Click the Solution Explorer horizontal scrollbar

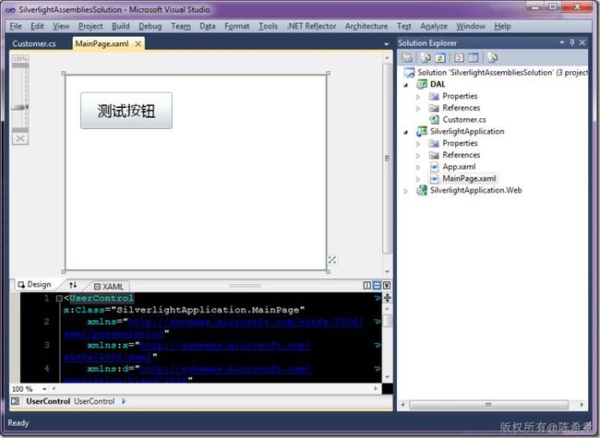click(x=488, y=405)
